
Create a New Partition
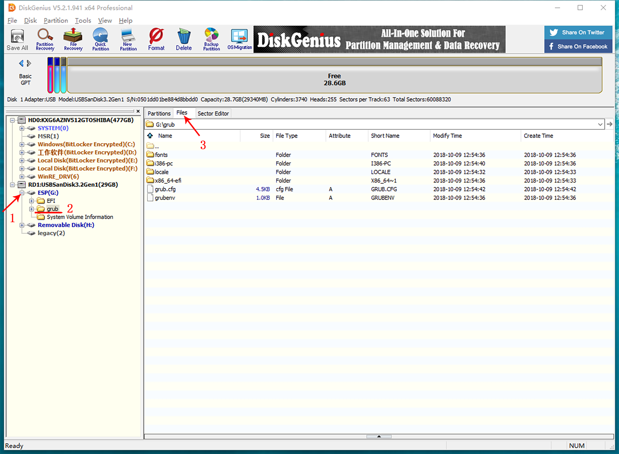128,39
